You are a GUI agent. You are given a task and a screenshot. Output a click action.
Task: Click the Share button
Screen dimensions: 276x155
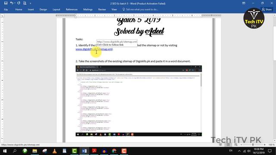(267, 9)
